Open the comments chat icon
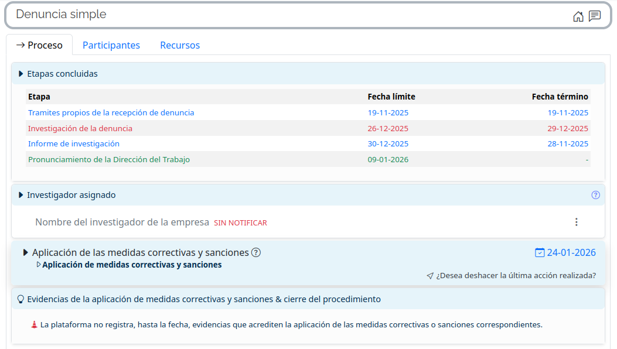 tap(595, 16)
